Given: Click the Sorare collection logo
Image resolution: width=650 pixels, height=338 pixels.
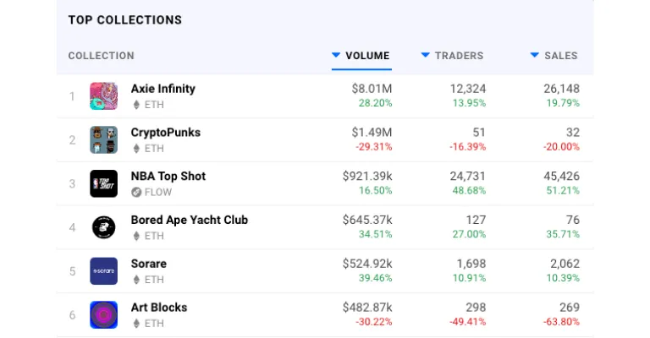Looking at the screenshot, I should [103, 271].
